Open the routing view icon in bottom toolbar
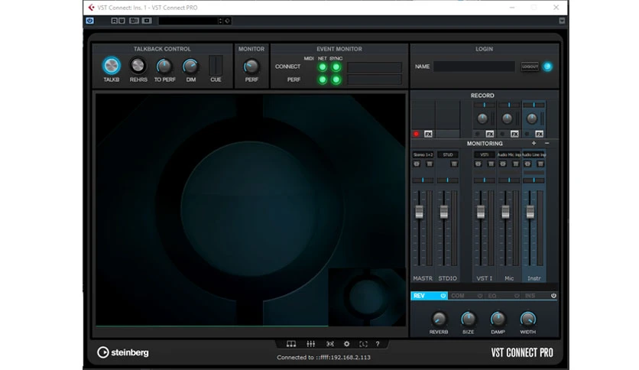This screenshot has height=370, width=639. click(291, 344)
